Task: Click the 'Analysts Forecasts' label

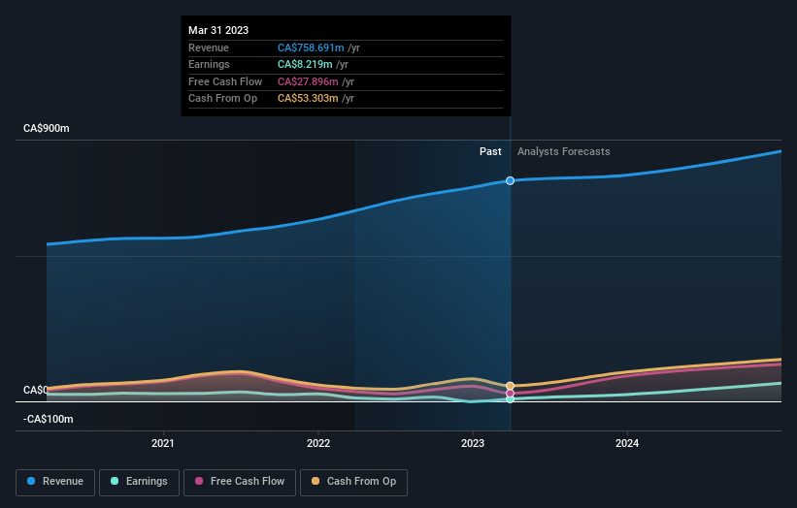Action: tap(564, 151)
